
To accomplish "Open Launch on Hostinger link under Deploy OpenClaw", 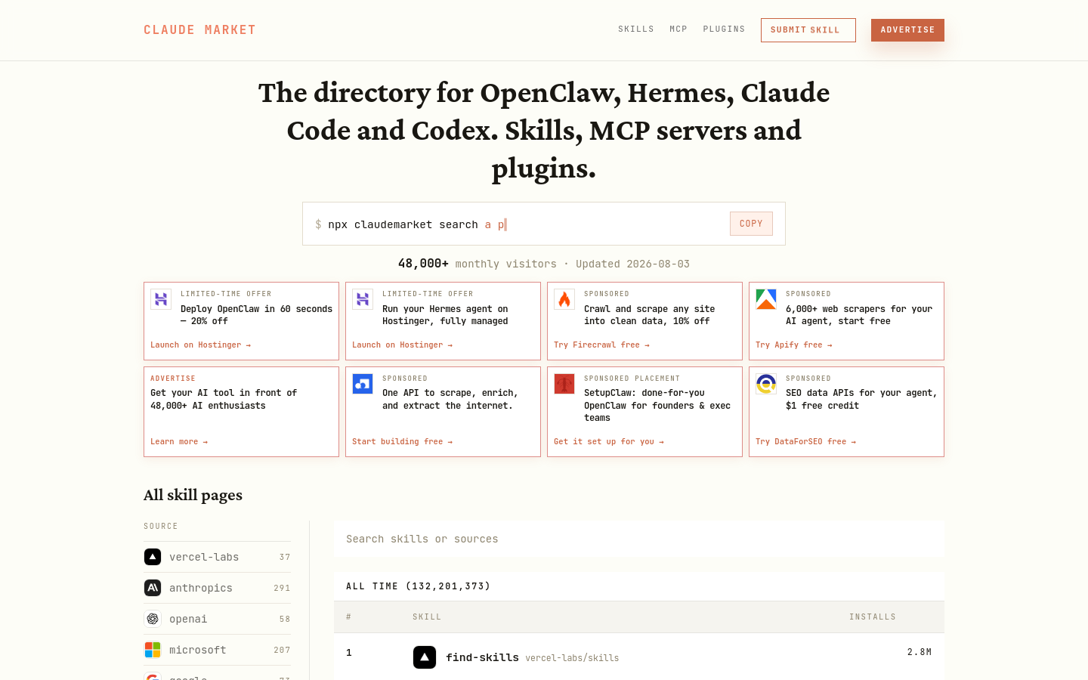I will coord(200,345).
